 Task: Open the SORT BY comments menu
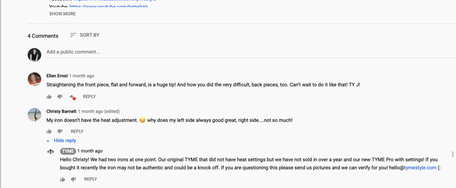pos(85,35)
